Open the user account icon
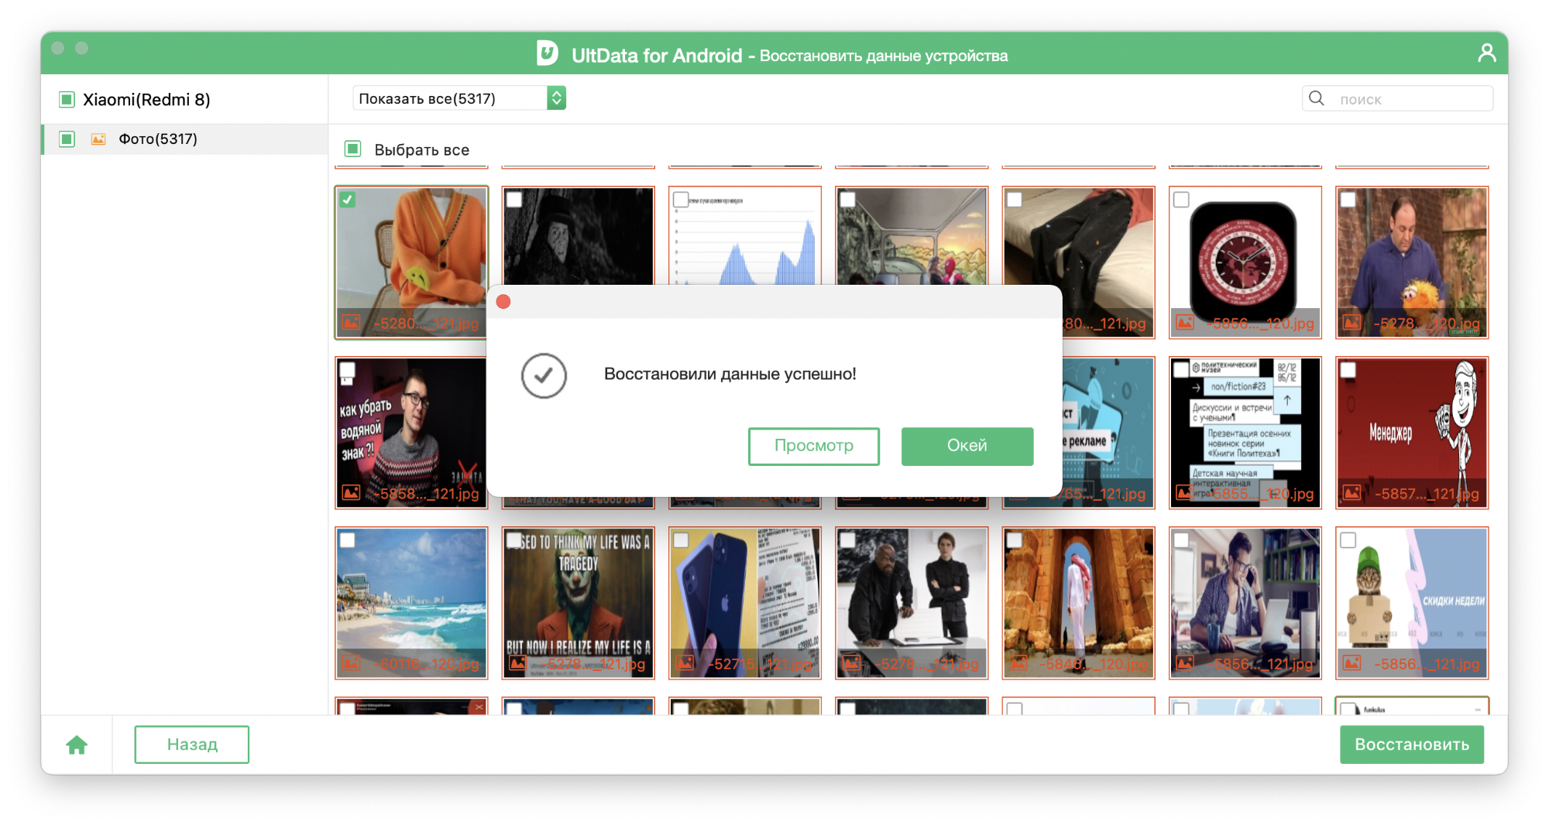This screenshot has width=1549, height=825. pyautogui.click(x=1486, y=53)
